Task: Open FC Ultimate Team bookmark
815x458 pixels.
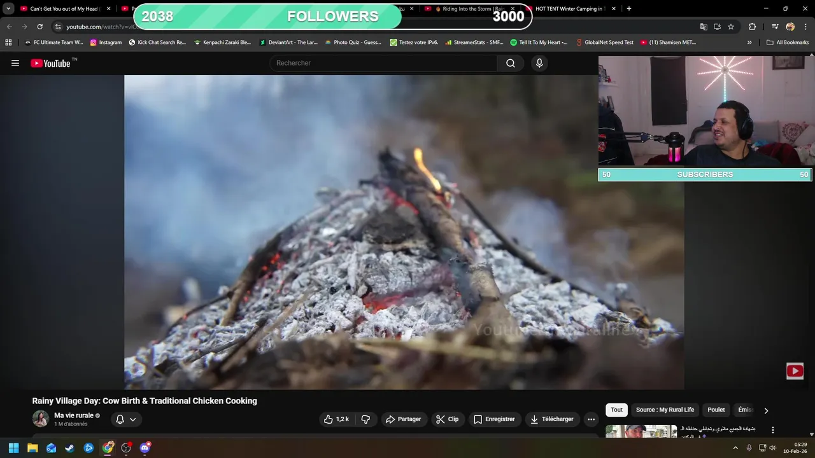Action: click(x=53, y=43)
